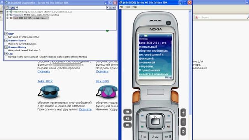
Task: Click the MIDP section heading
Action: click(x=11, y=34)
